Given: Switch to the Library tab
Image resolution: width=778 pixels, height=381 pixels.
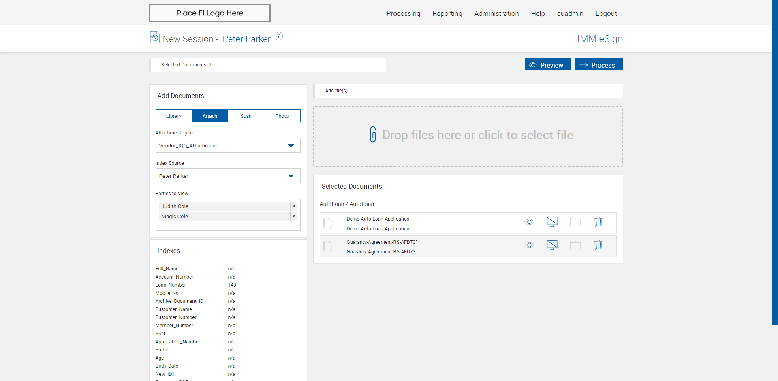Looking at the screenshot, I should [x=174, y=116].
